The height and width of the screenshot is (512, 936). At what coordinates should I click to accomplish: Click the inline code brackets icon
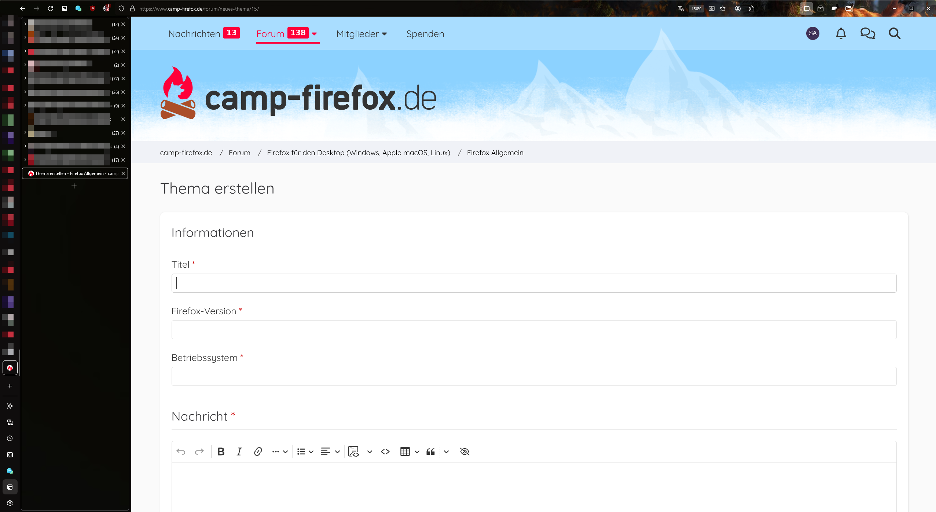click(385, 451)
